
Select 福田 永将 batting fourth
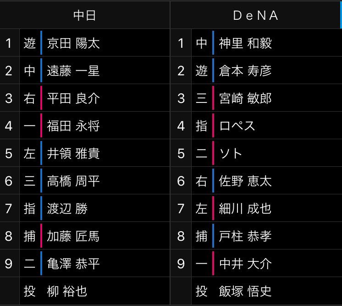pyautogui.click(x=73, y=126)
